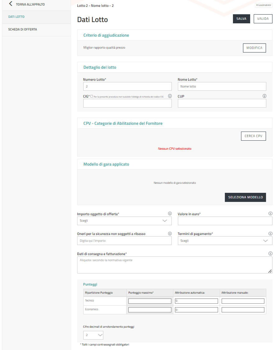Open the decimal rounding digits dropdown
This screenshot has width=278, height=350.
pos(93,335)
